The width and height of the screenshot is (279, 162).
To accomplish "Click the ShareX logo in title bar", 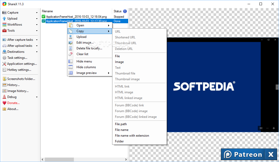I will click(x=4, y=4).
